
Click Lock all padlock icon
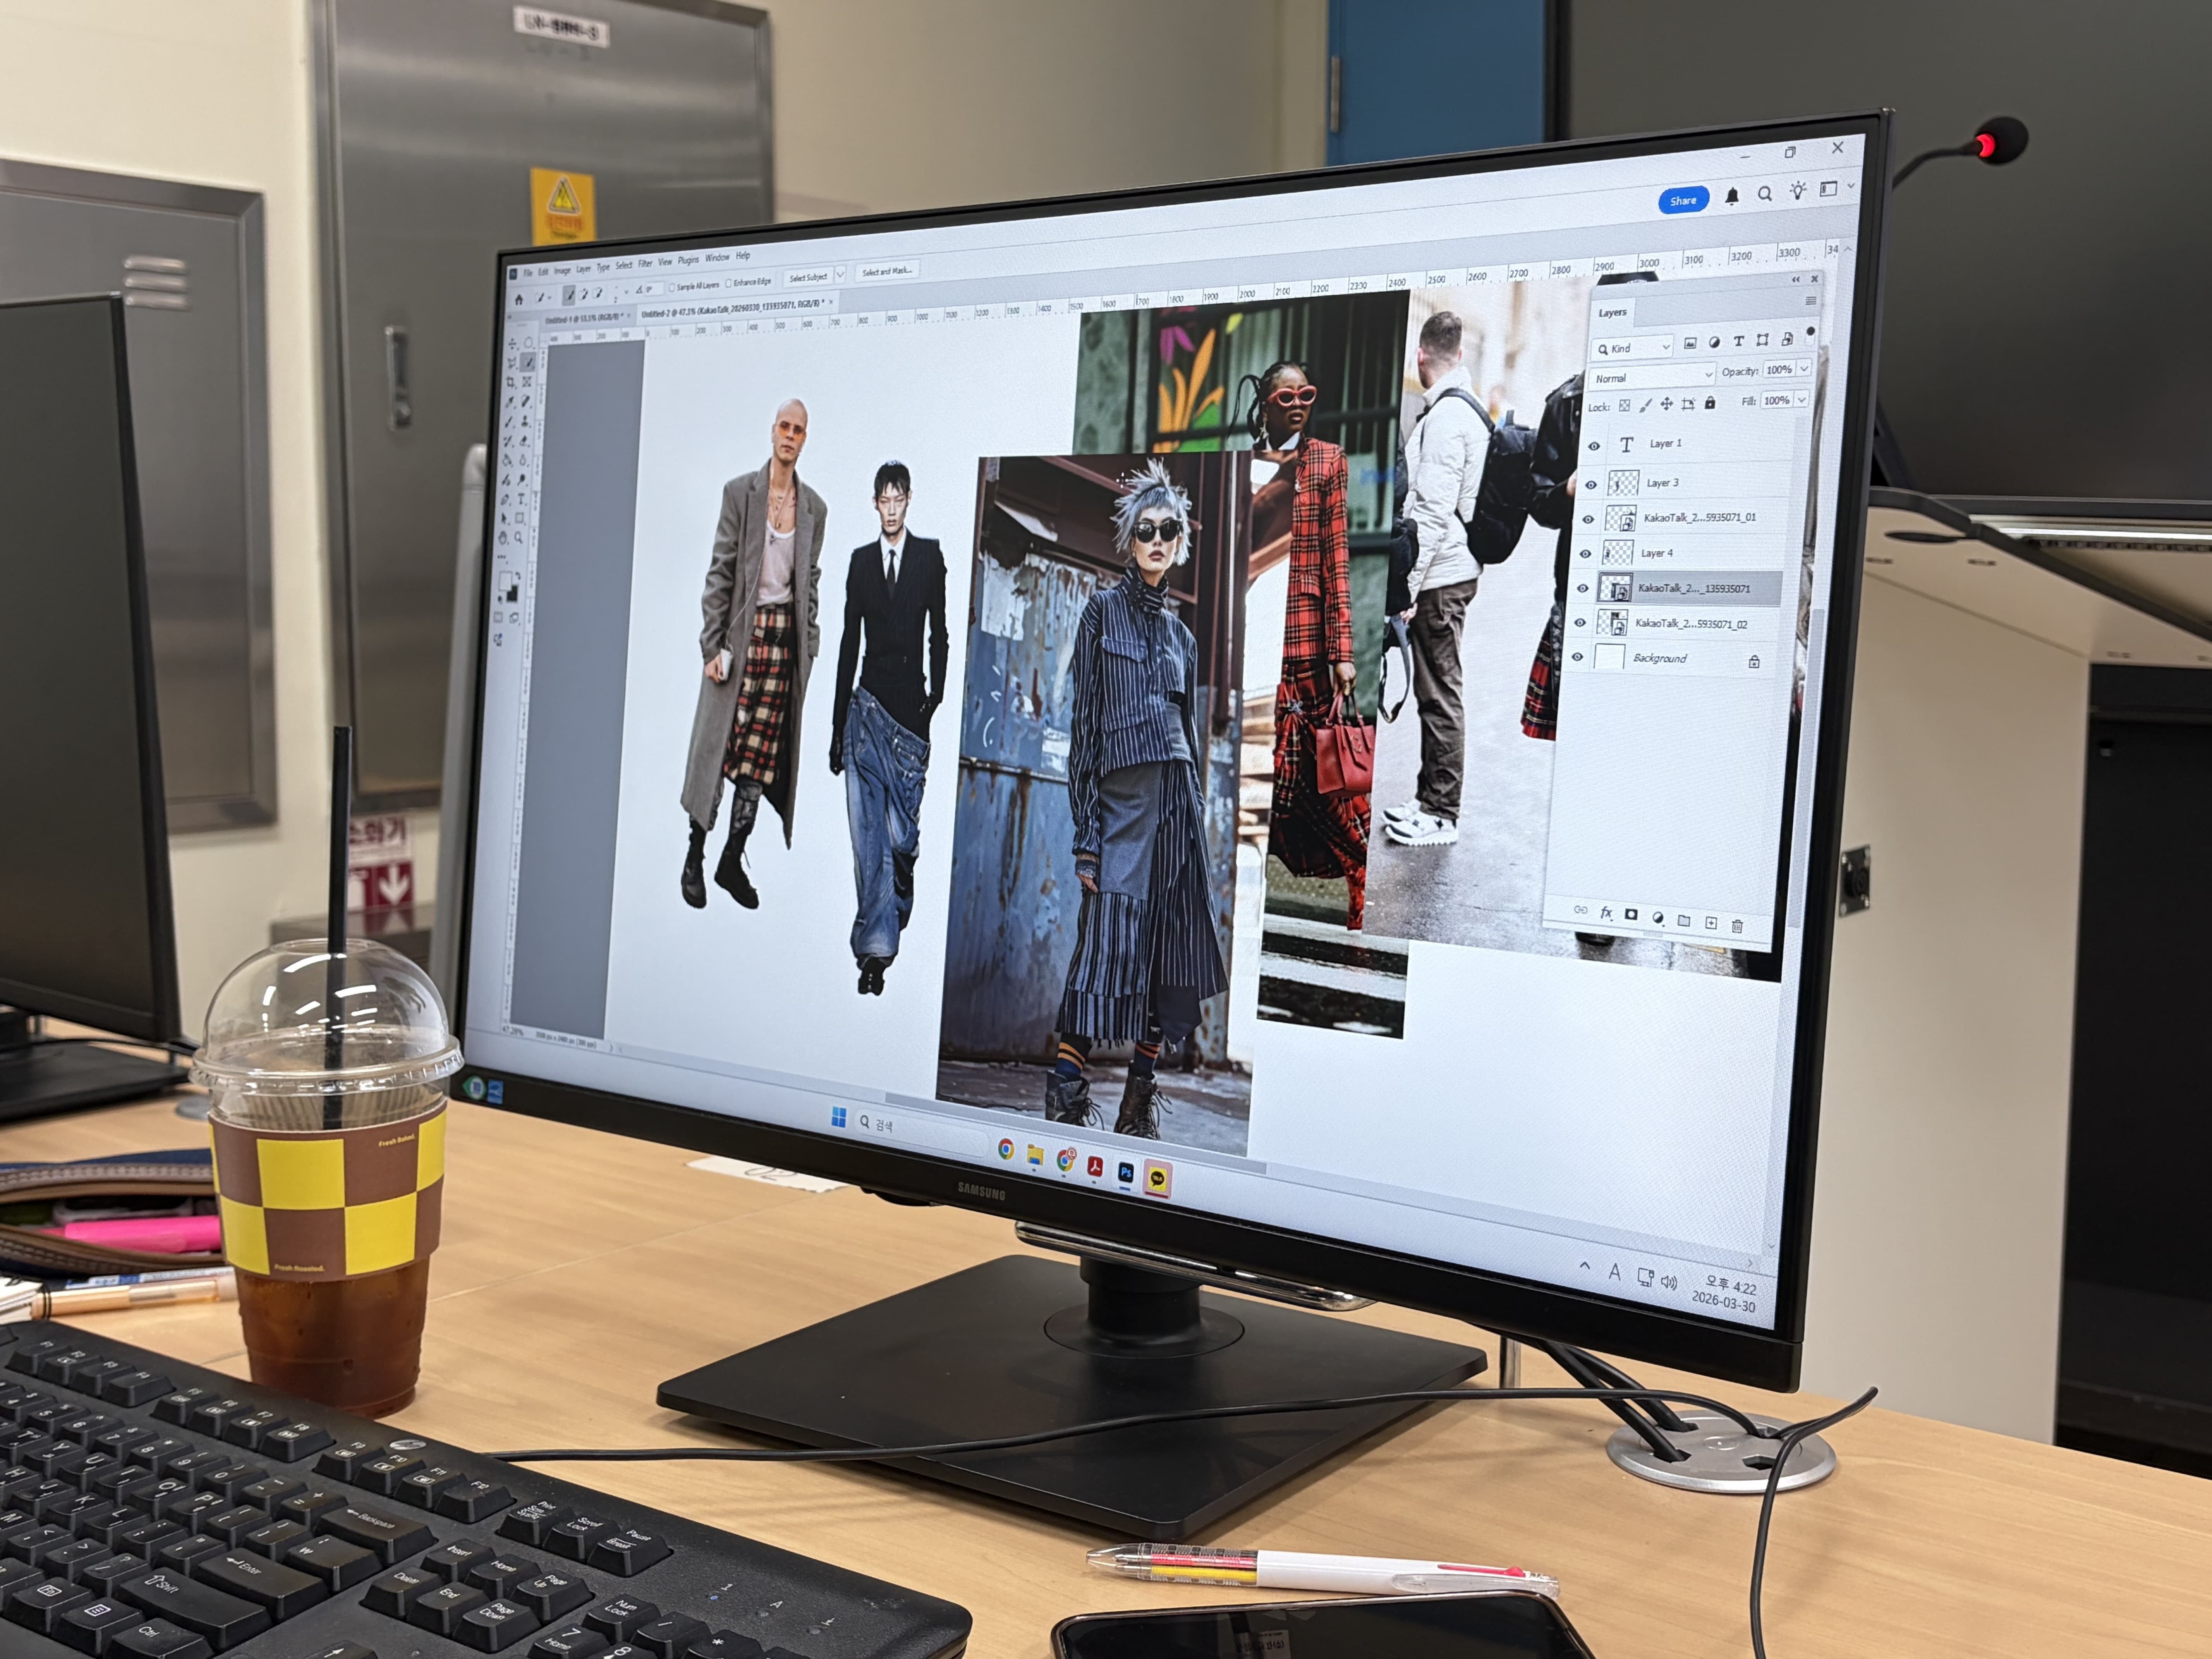tap(1710, 403)
